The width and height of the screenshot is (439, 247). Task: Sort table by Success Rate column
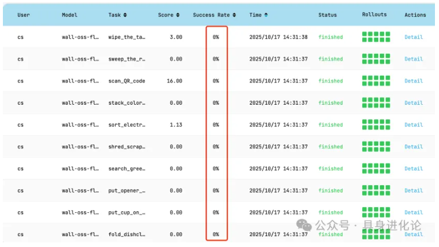(x=234, y=15)
